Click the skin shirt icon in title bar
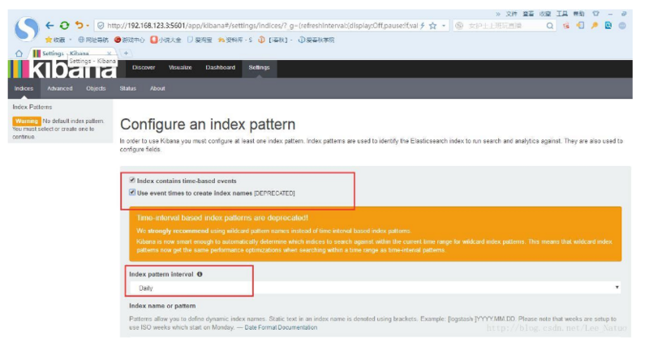 595,14
